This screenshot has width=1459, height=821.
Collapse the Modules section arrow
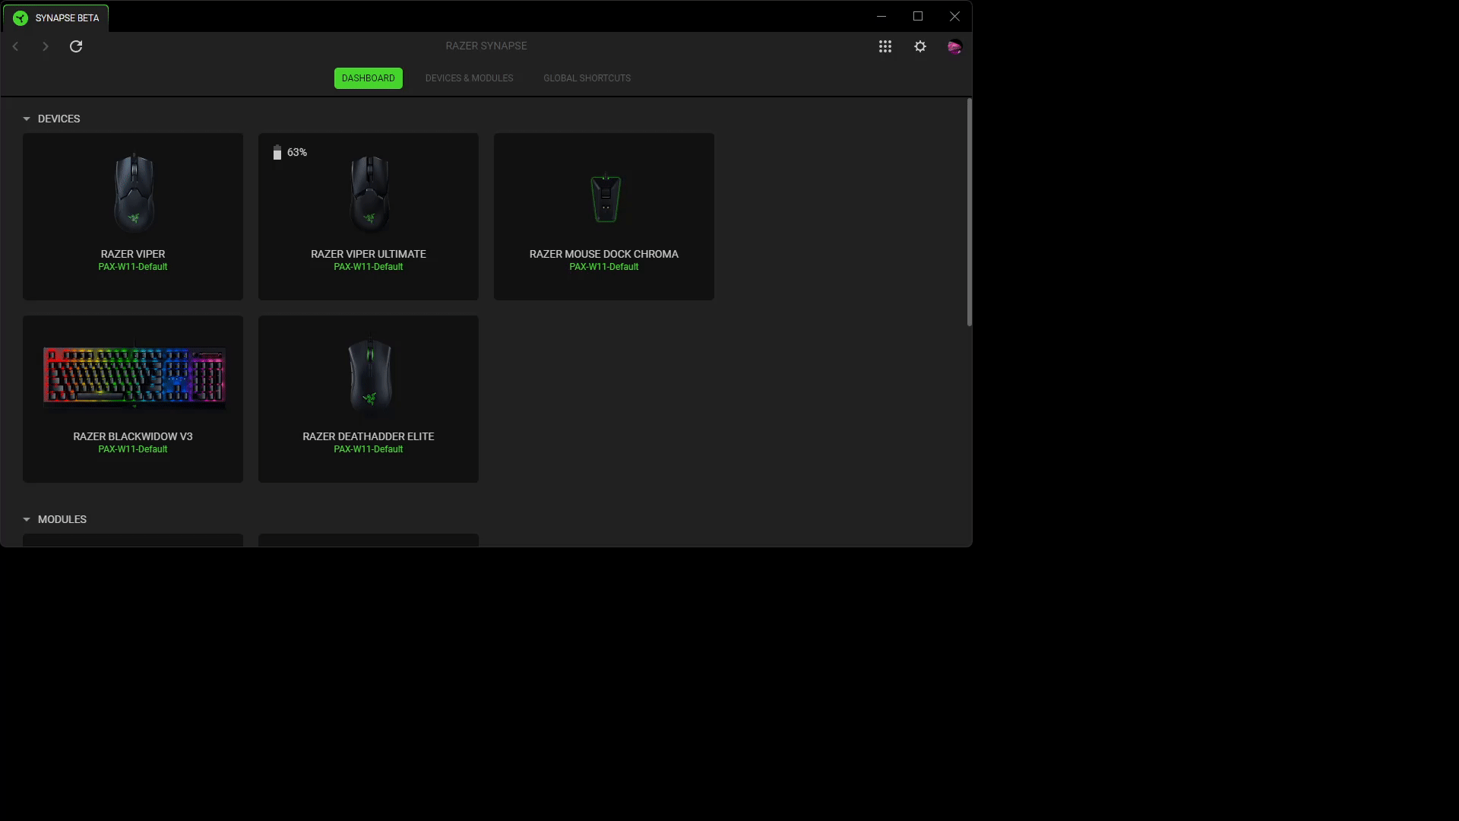27,520
